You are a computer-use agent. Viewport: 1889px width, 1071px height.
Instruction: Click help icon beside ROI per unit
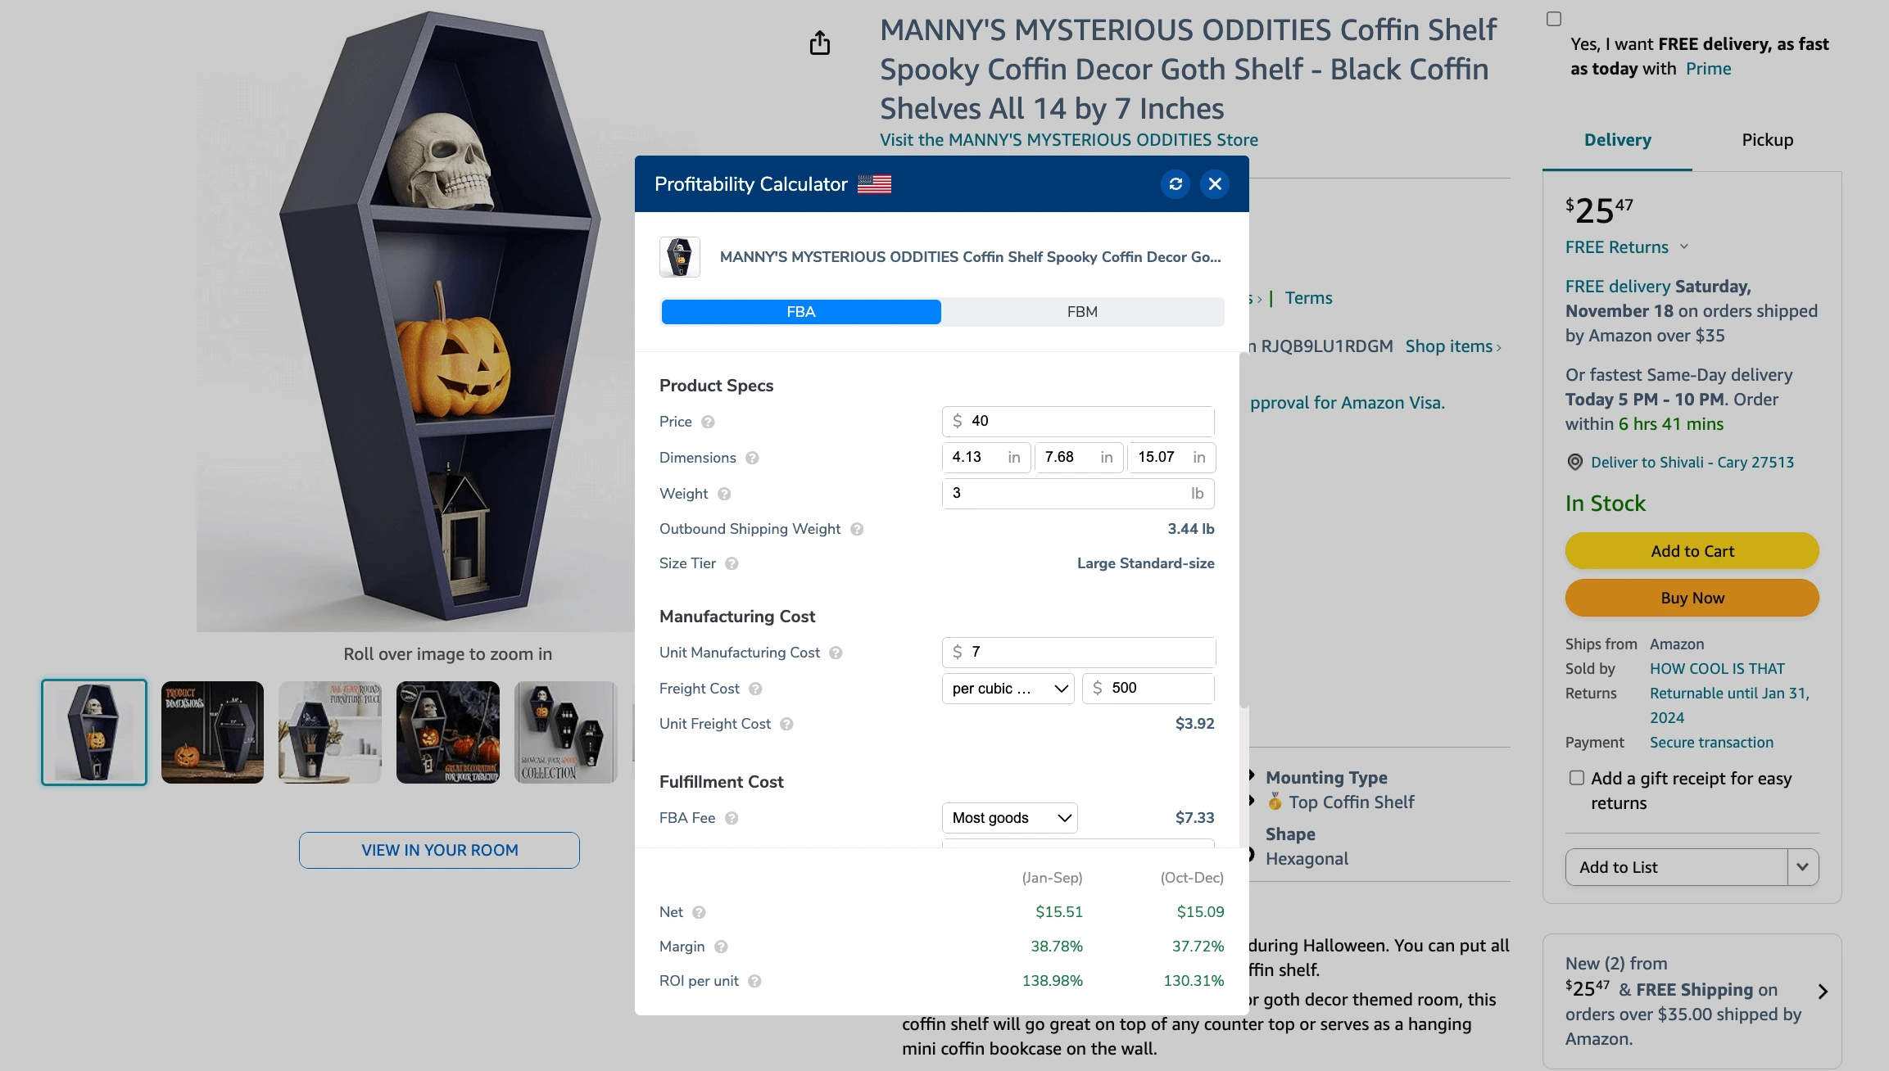(754, 981)
